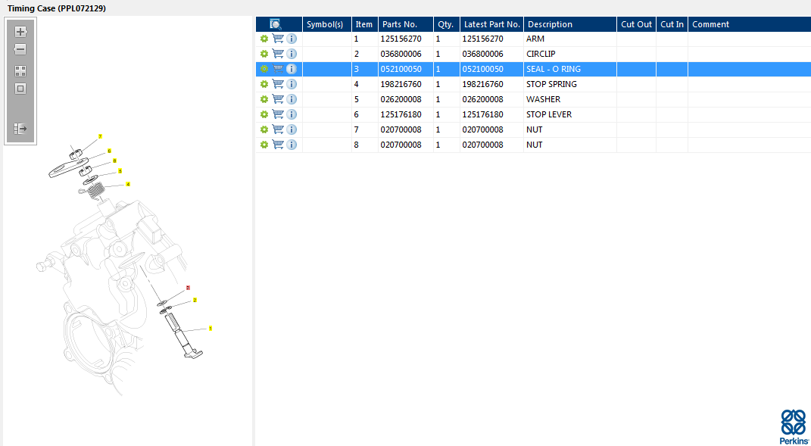Viewport: 811px width, 446px height.
Task: Show info for the CIRCLIP part
Action: tap(292, 54)
